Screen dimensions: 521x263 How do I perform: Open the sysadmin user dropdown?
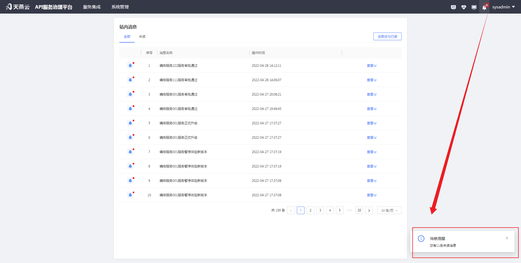[x=503, y=7]
